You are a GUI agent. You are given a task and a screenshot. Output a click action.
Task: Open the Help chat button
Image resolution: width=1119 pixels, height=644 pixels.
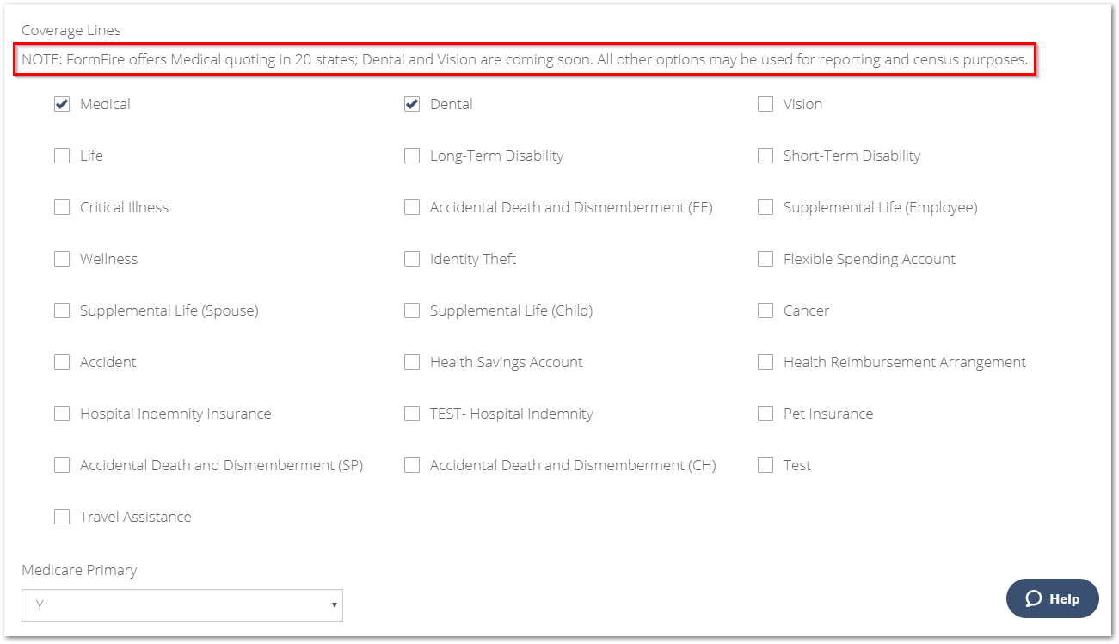click(1053, 598)
